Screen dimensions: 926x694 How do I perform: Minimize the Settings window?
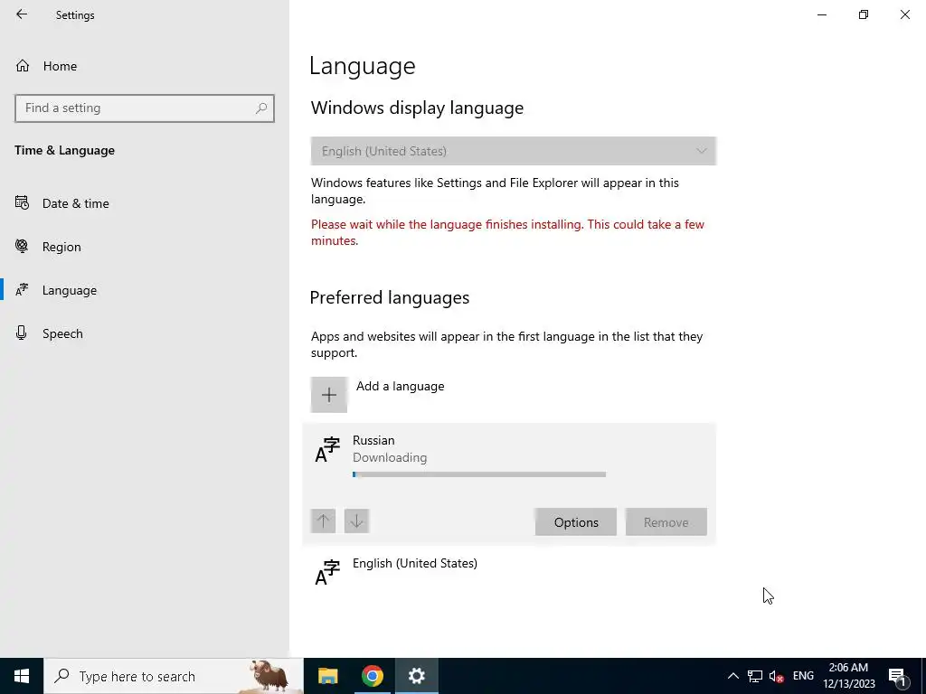822,14
